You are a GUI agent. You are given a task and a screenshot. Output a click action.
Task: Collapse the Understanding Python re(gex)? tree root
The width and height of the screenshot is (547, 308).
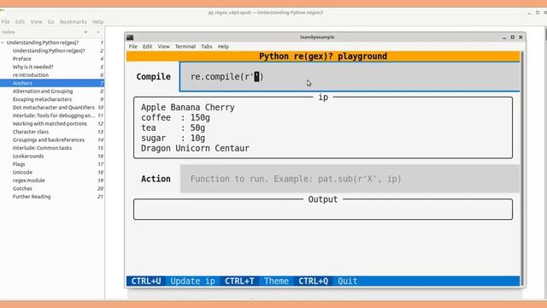pos(3,43)
